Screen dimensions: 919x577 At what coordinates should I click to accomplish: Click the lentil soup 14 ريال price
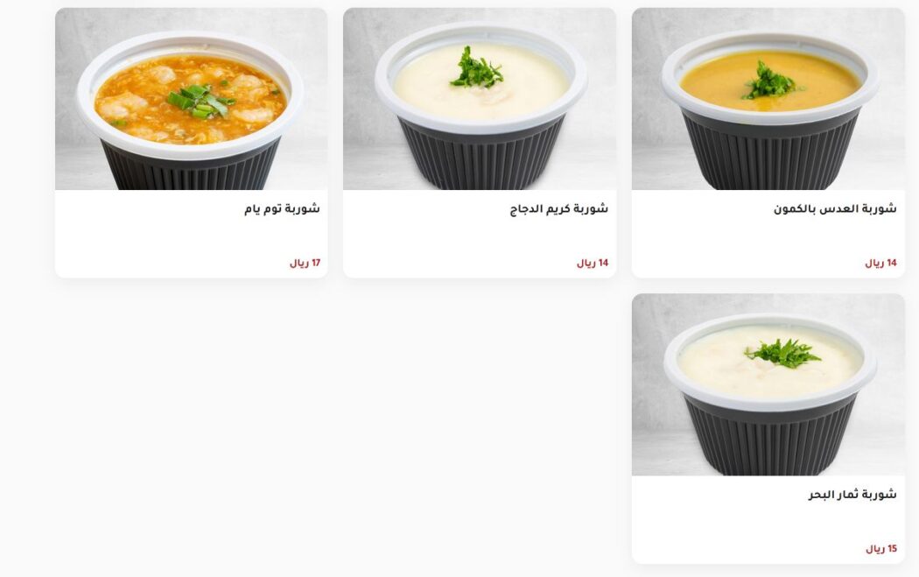pyautogui.click(x=880, y=264)
